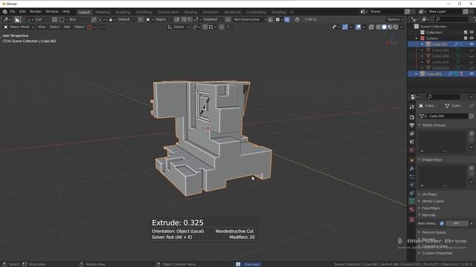This screenshot has height=267, width=476.
Task: Open the viewport Object menu
Action: (80, 27)
